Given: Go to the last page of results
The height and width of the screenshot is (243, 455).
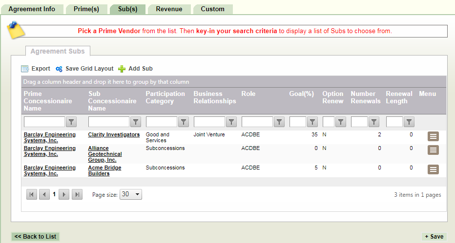Looking at the screenshot, I should (x=77, y=194).
